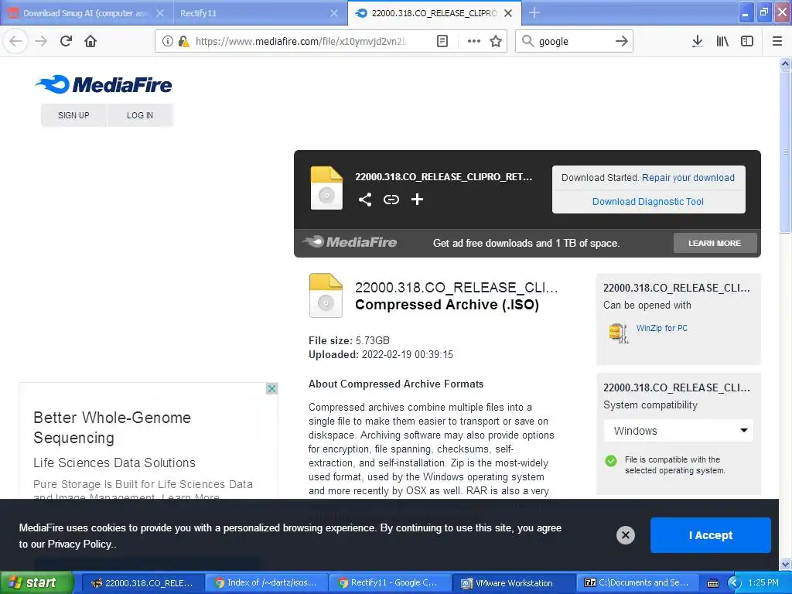The width and height of the screenshot is (792, 594).
Task: Dismiss the cookie banner with X
Action: [625, 535]
